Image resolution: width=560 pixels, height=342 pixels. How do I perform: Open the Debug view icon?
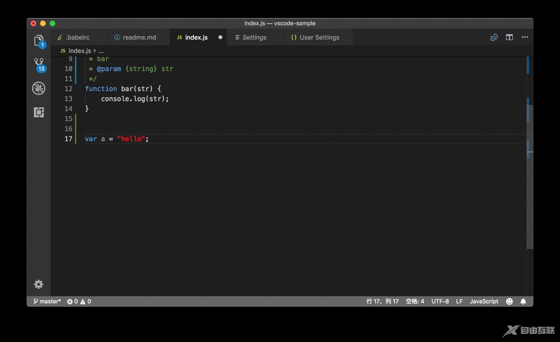coord(39,88)
